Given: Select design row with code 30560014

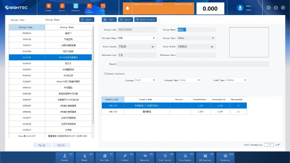Looking at the screenshot, I should (x=50, y=88).
